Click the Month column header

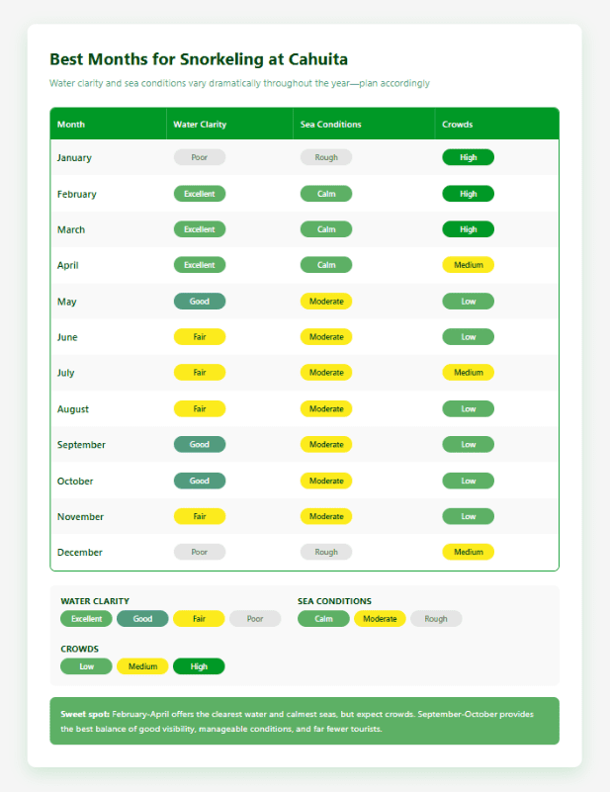[x=71, y=125]
